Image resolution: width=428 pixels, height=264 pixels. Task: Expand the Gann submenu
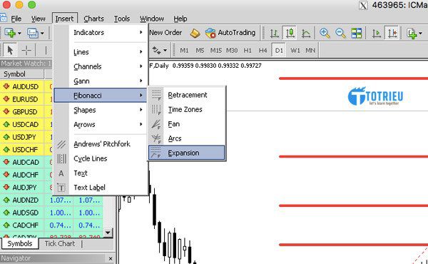(101, 81)
